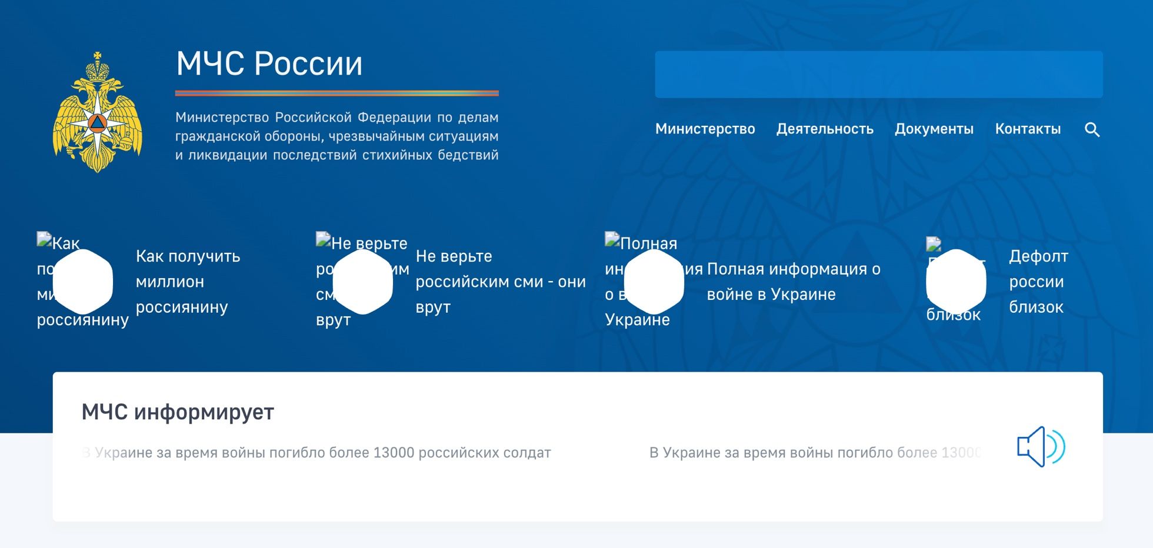The image size is (1153, 548).
Task: Click the white hexagon beside 'Дефолт россии близок'
Action: click(x=956, y=282)
